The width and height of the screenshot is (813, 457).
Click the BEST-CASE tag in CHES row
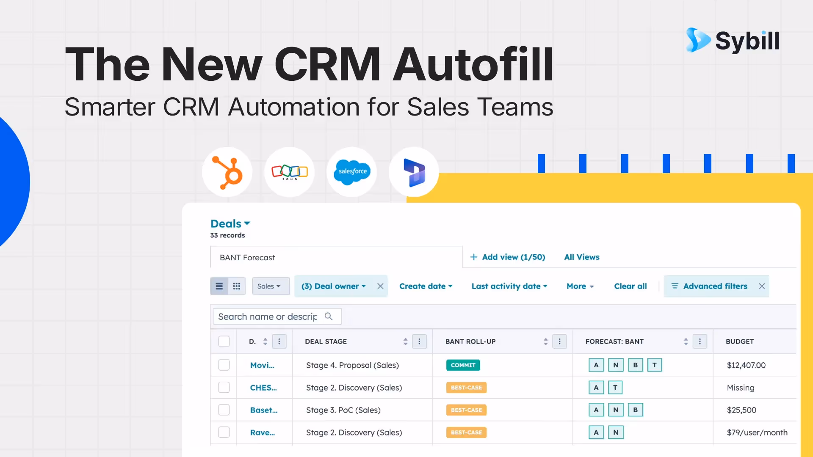click(466, 387)
